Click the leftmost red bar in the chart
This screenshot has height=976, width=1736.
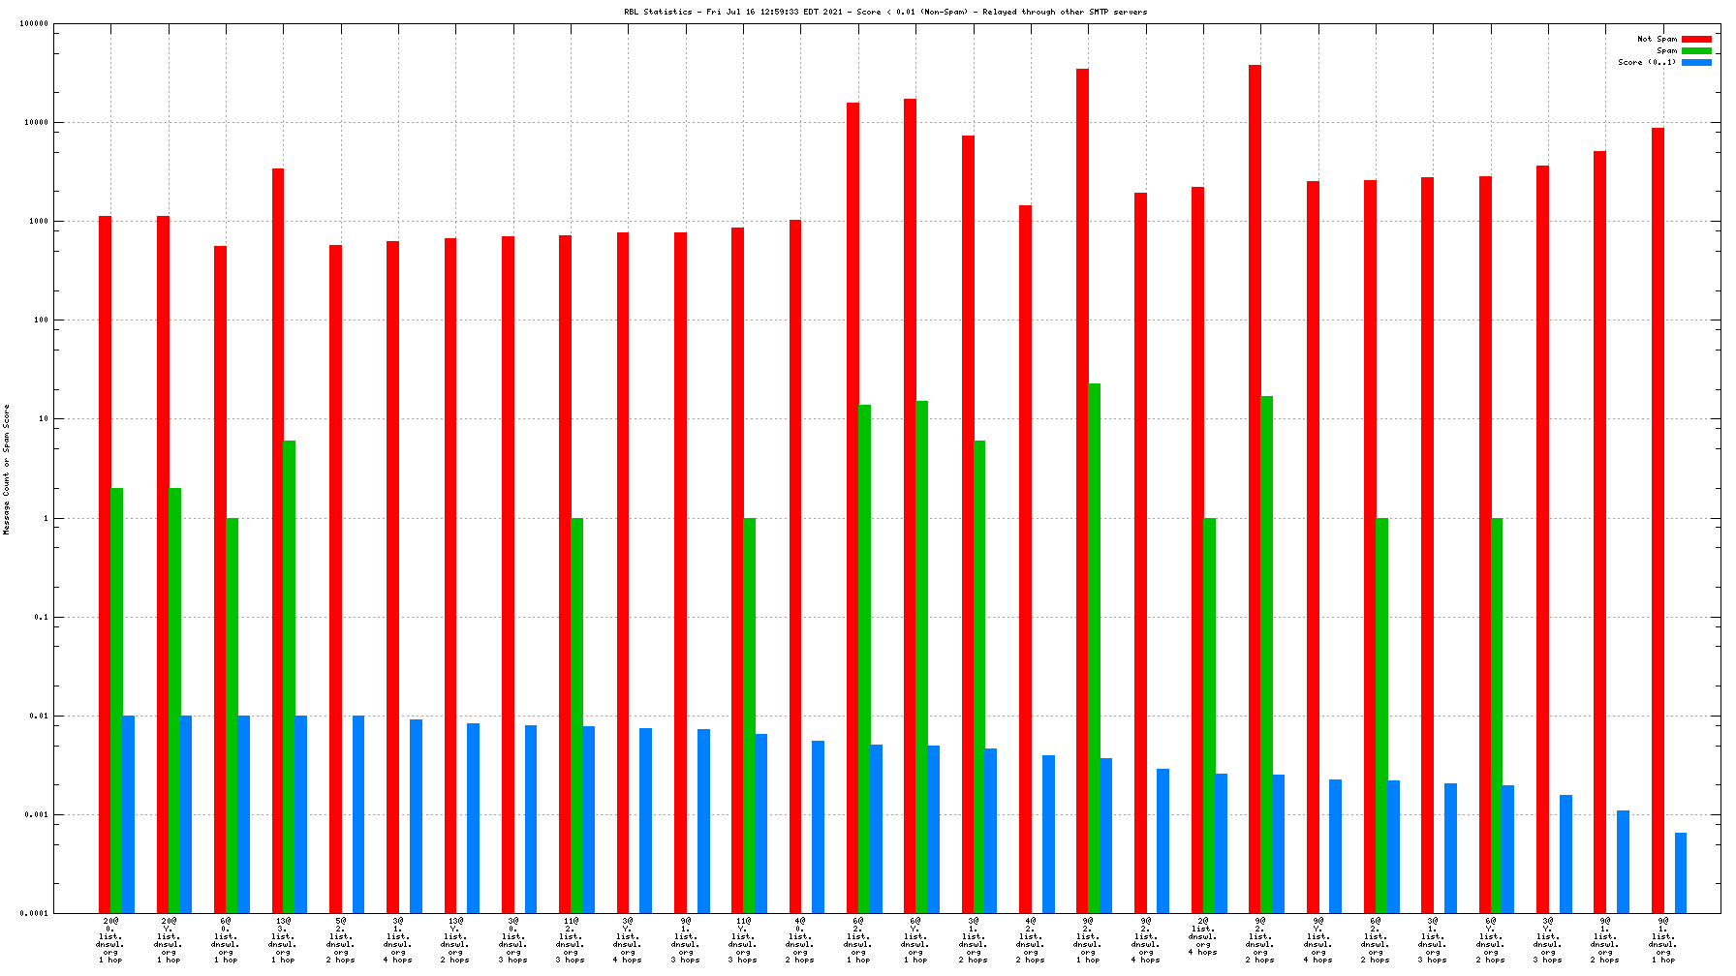coord(105,564)
